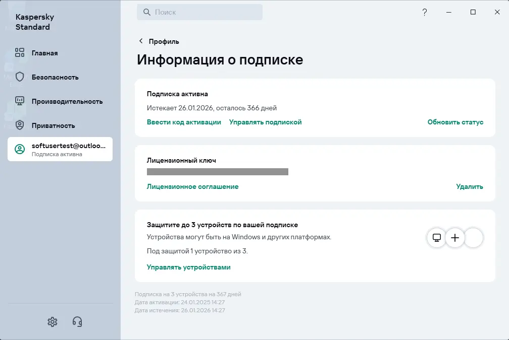The image size is (509, 340).
Task: Click the redacted license key bar
Action: pyautogui.click(x=218, y=172)
